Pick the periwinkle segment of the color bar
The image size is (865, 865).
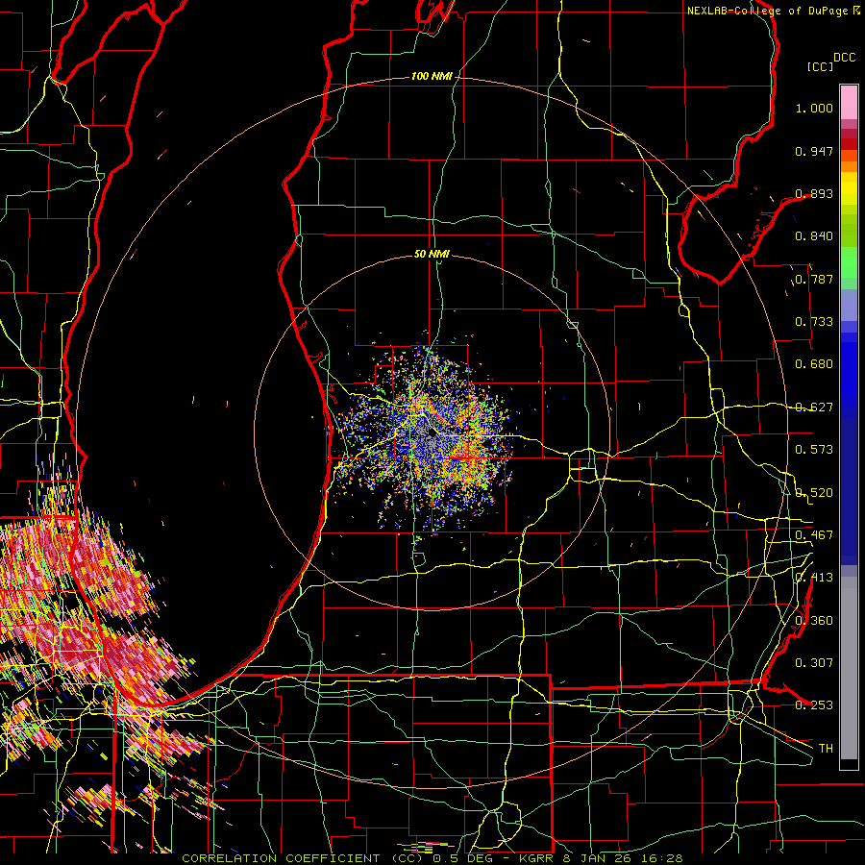point(849,305)
